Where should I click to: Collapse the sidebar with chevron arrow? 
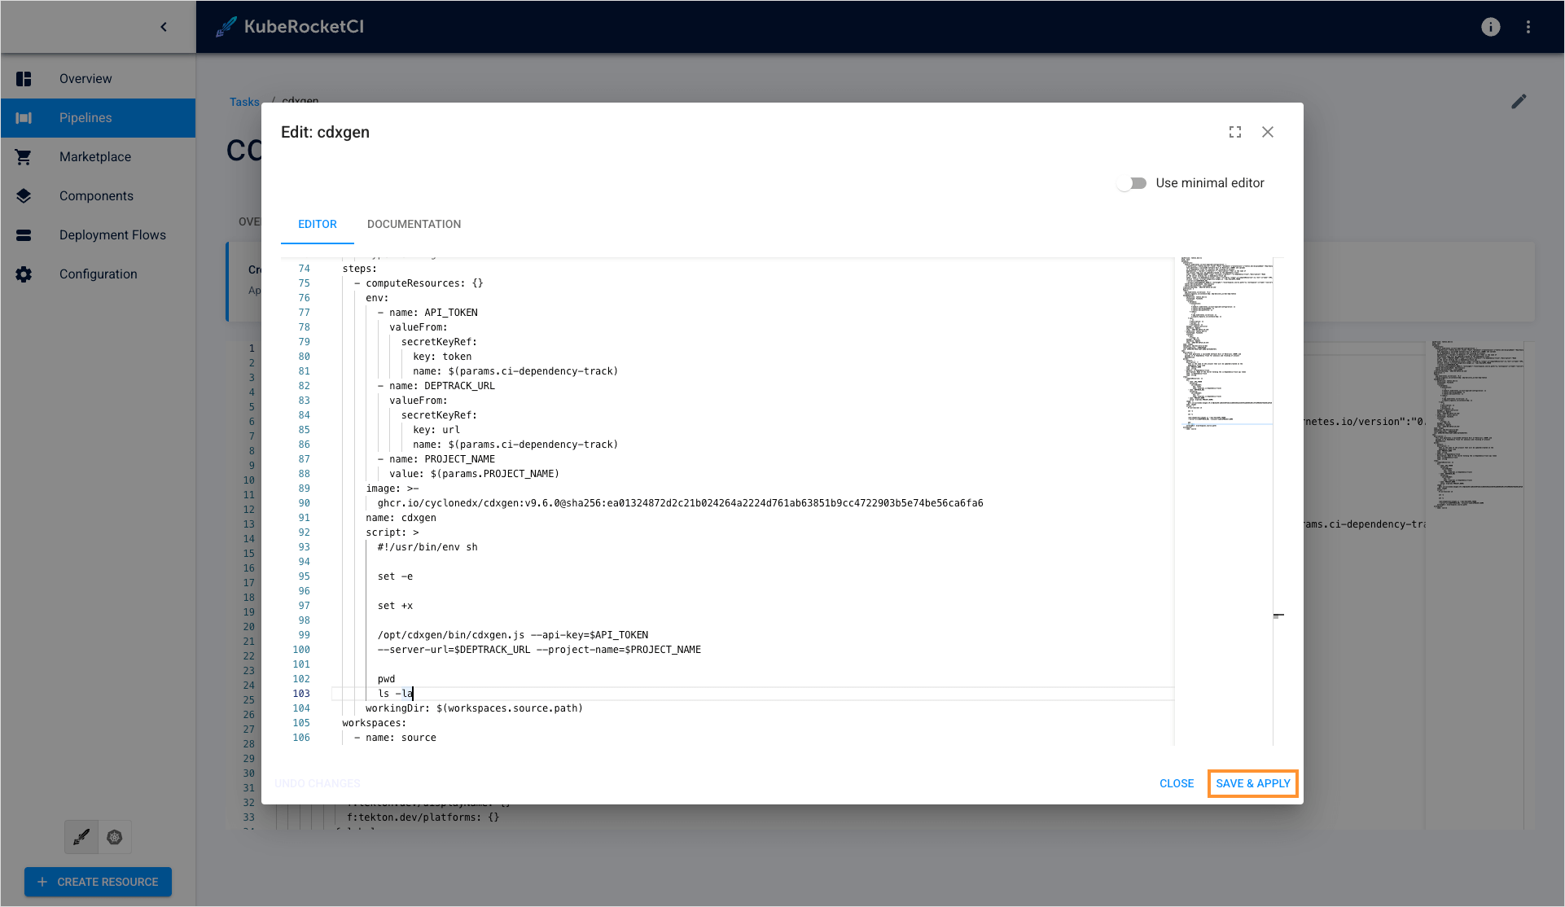164,27
